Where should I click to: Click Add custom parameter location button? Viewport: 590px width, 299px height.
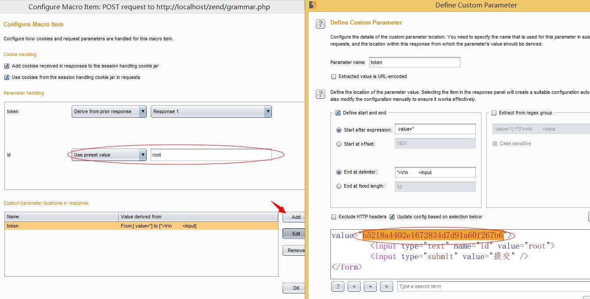coord(296,217)
